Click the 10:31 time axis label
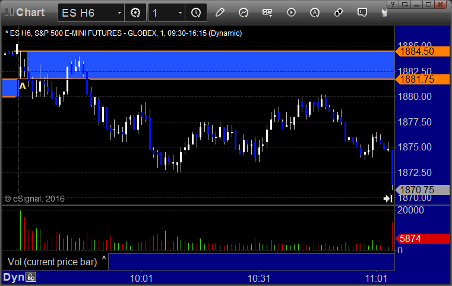Image resolution: width=452 pixels, height=286 pixels. pos(259,278)
